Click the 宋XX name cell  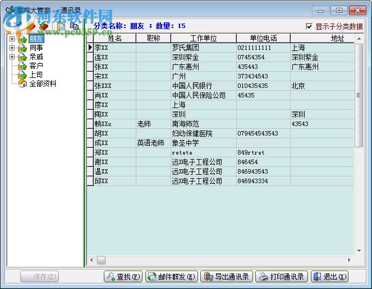pyautogui.click(x=115, y=76)
